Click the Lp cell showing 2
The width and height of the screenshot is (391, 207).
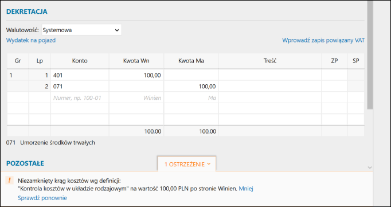[40, 86]
